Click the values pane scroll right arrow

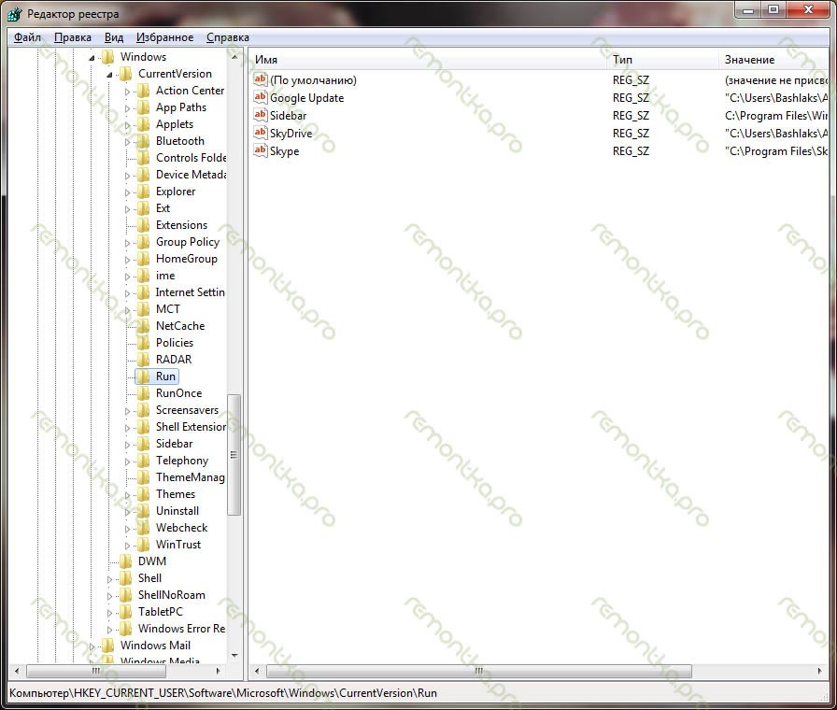pyautogui.click(x=820, y=671)
